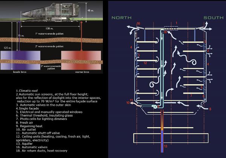Select the red number 8 fresh air marker
Screen dimensions: 226x158
(x=210, y=109)
